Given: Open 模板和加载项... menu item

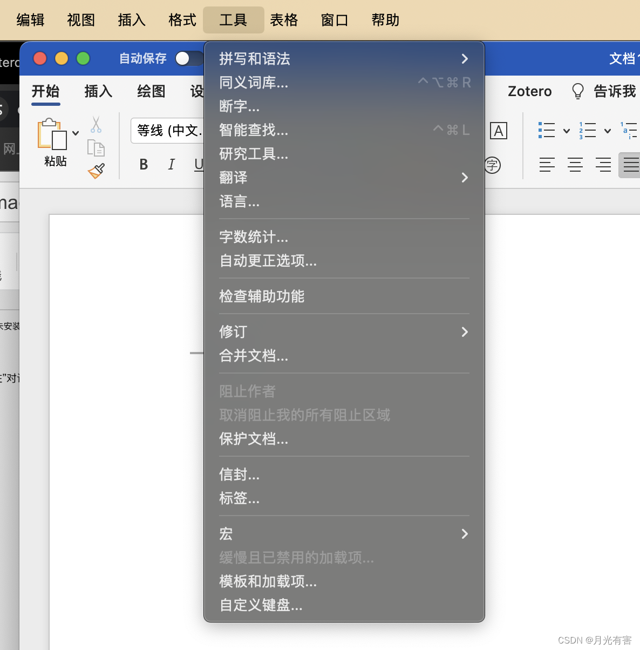Looking at the screenshot, I should 344,581.
